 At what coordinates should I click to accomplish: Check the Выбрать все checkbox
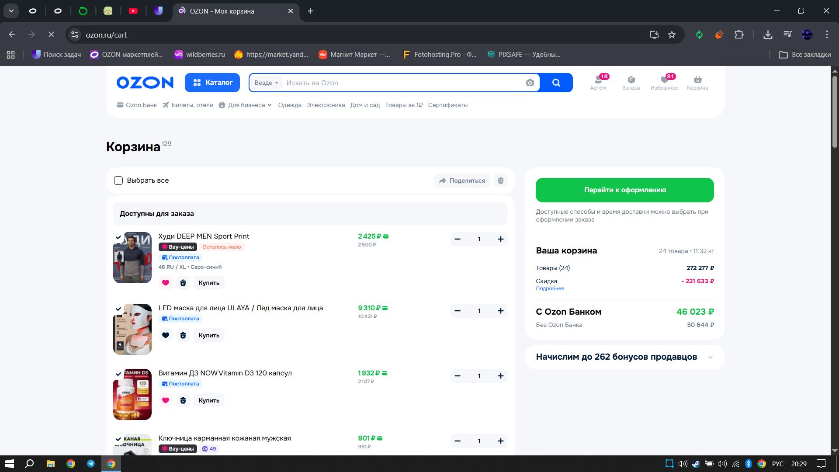118,180
